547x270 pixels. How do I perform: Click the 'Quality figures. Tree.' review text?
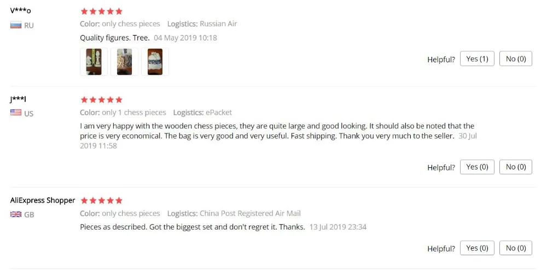click(115, 38)
